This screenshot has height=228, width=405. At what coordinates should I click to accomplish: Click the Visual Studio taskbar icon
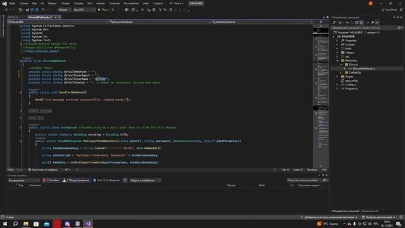coord(88,224)
